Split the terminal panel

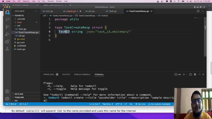(191, 74)
